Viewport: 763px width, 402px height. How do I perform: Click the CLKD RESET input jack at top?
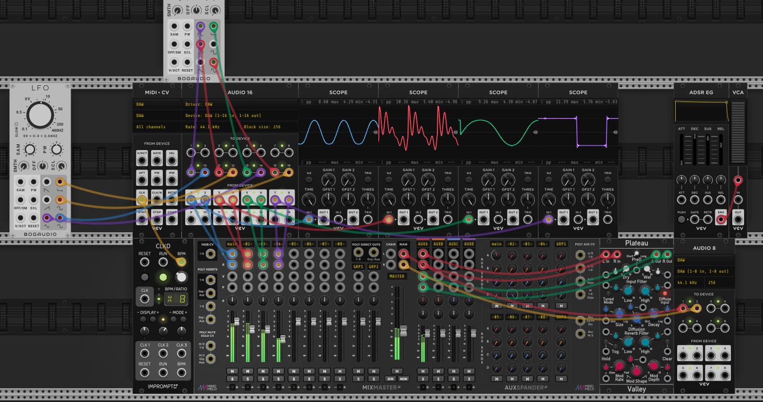[x=144, y=262]
